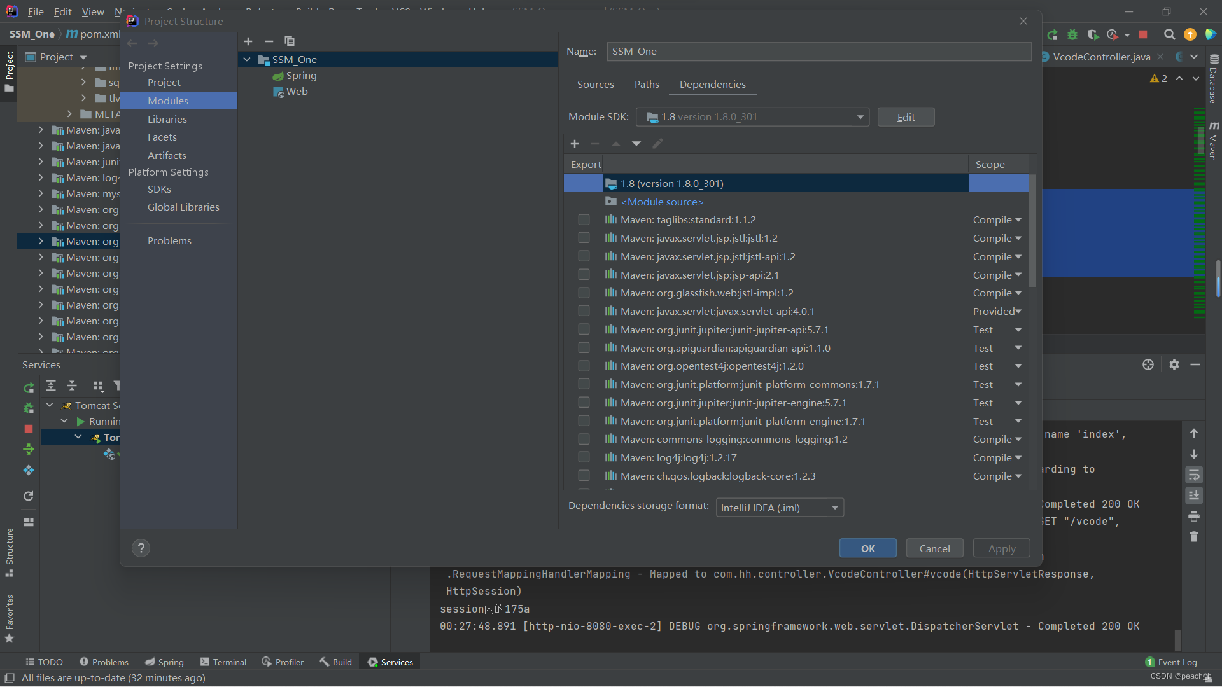Switch to the Sources tab
Viewport: 1222px width, 687px height.
(595, 84)
